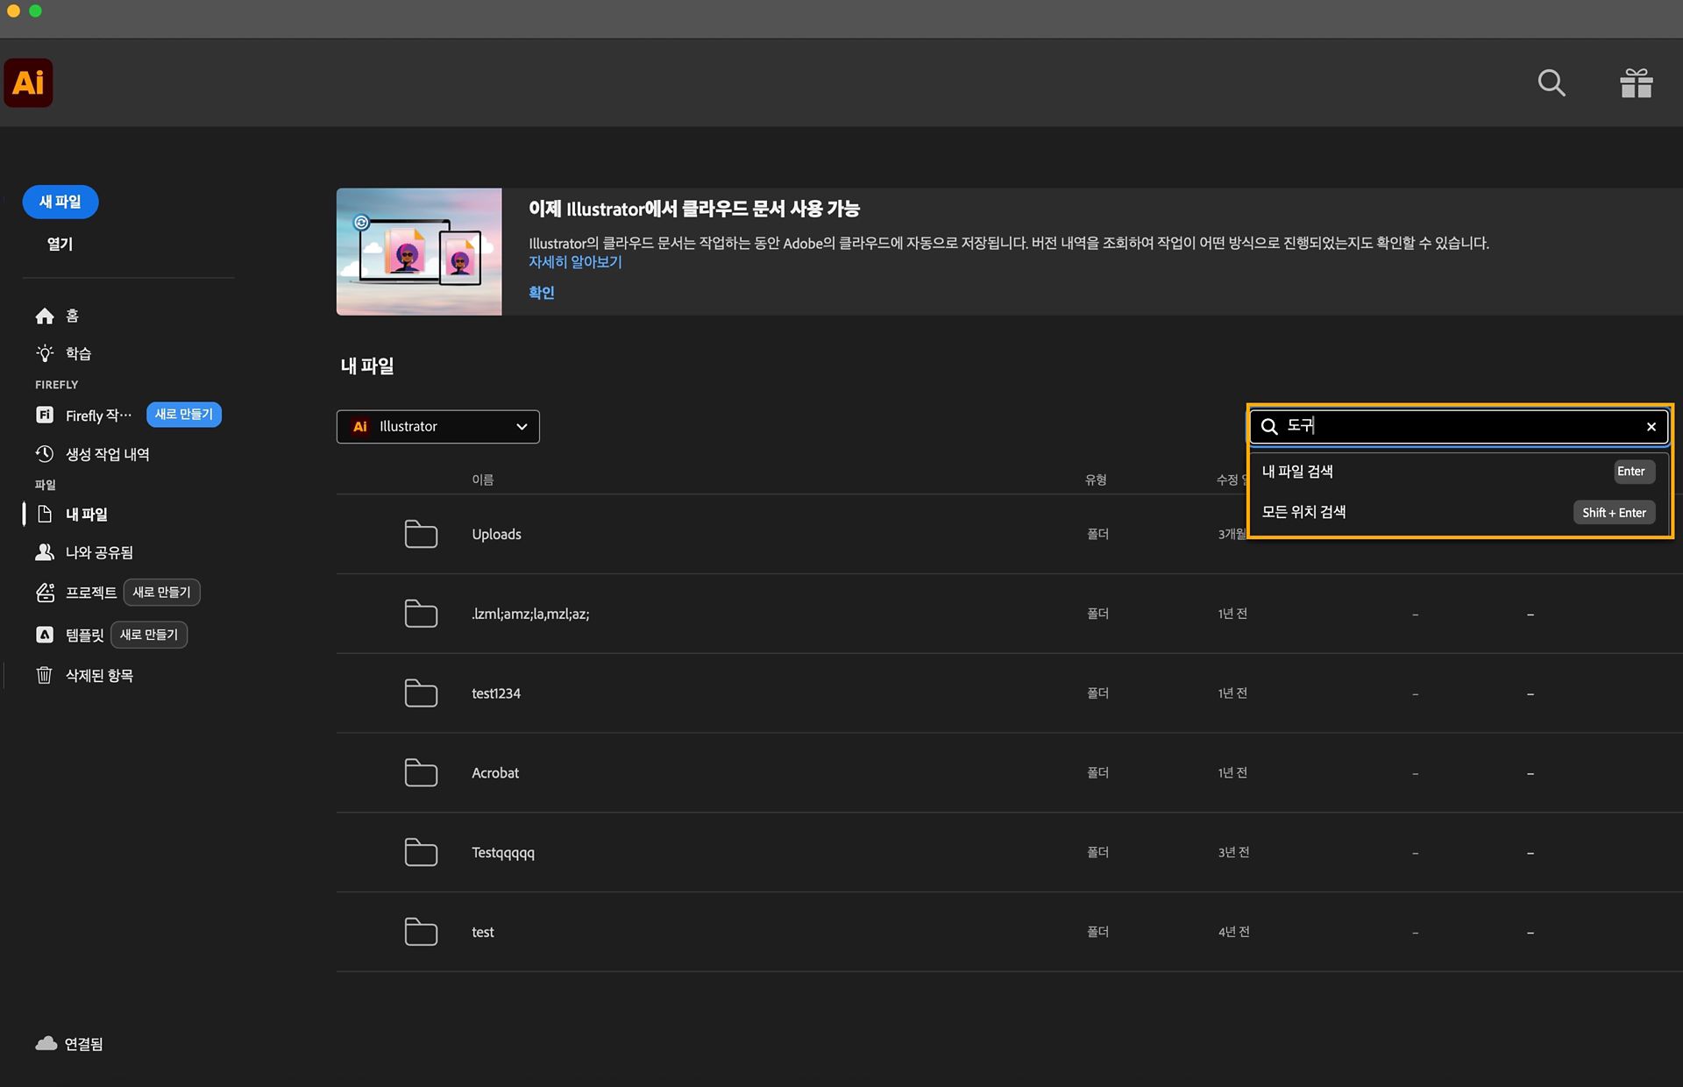Open 삭제된 항목 trash icon
This screenshot has height=1087, width=1683.
tap(45, 675)
